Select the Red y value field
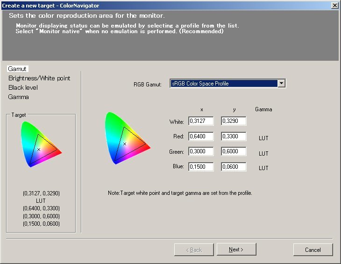Image resolution: width=341 pixels, height=264 pixels. [x=234, y=136]
